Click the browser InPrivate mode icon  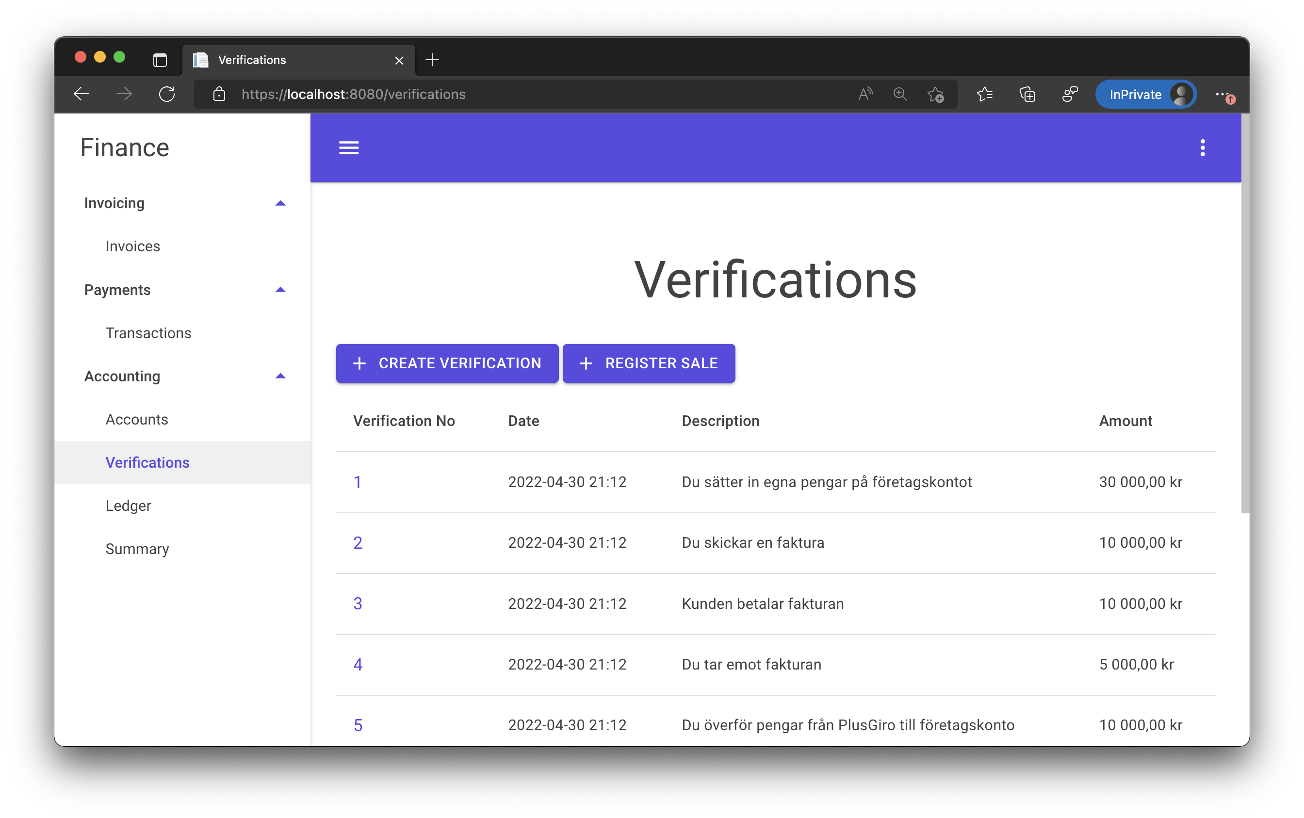[x=1146, y=93]
